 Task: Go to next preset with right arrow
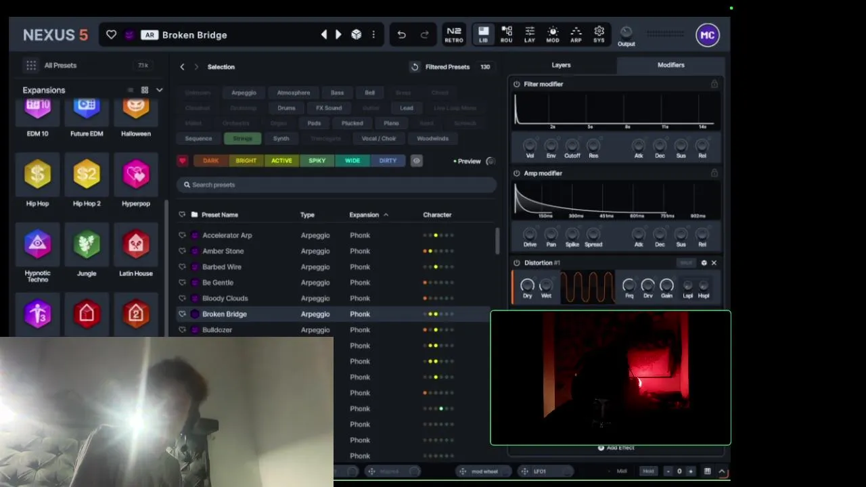(338, 34)
